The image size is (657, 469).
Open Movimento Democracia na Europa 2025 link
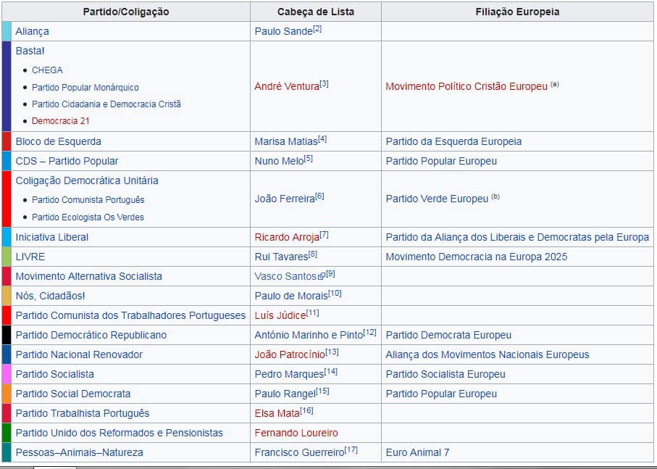476,257
